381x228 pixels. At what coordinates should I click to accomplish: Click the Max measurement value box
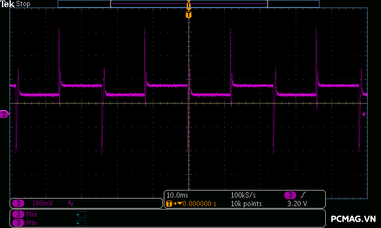click(x=81, y=214)
